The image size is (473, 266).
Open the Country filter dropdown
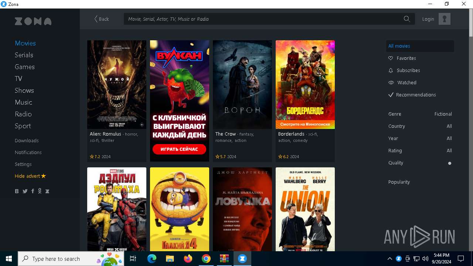click(420, 126)
